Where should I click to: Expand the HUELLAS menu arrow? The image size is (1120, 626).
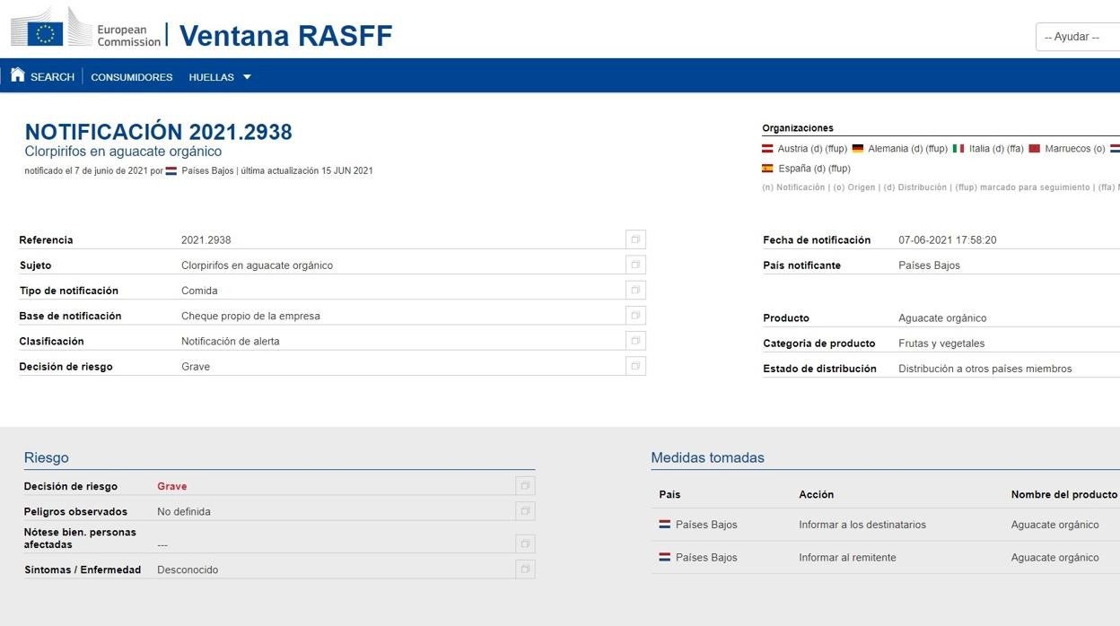(x=247, y=77)
